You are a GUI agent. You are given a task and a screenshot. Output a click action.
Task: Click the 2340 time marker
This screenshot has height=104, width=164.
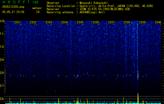(158, 22)
